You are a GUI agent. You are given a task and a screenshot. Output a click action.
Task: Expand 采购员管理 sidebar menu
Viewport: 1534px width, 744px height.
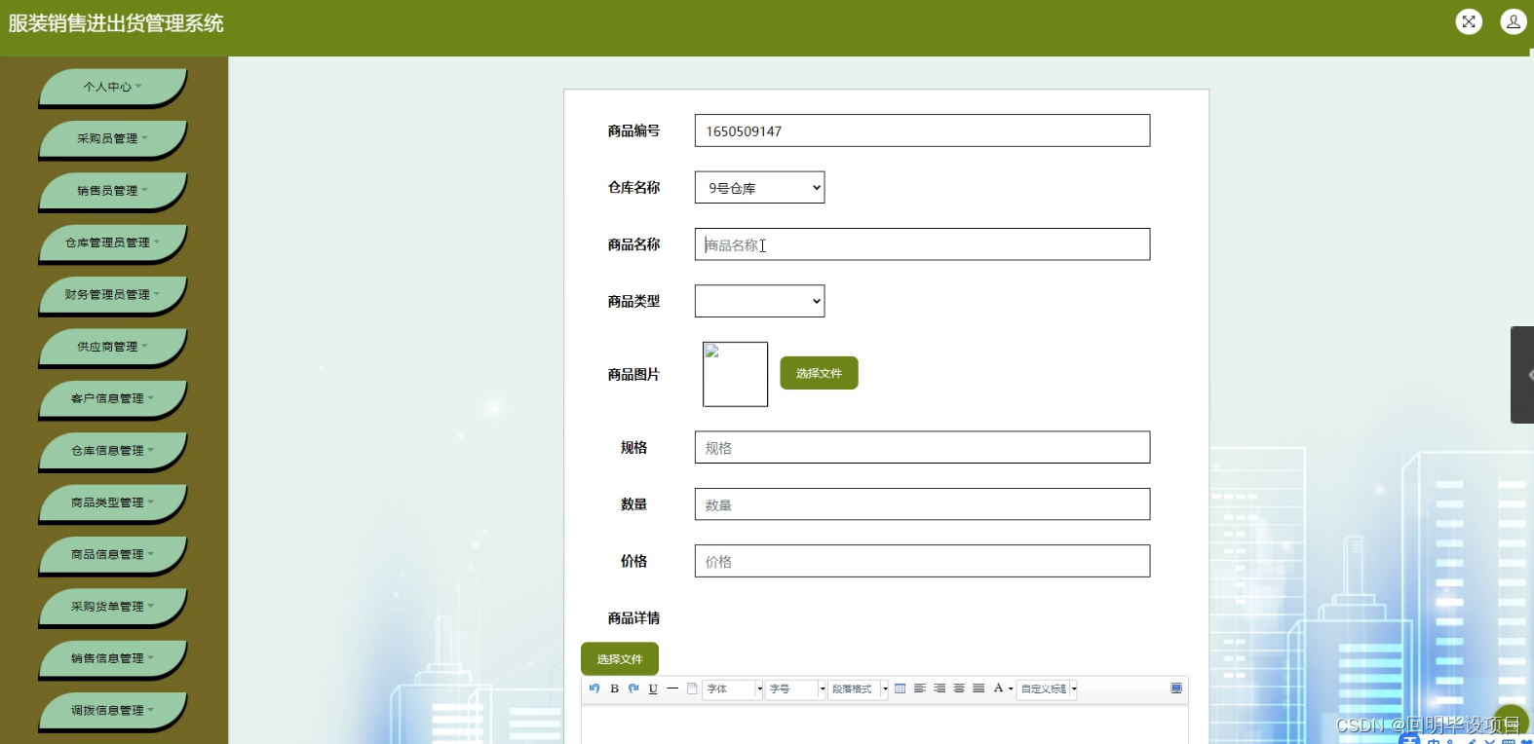click(112, 138)
